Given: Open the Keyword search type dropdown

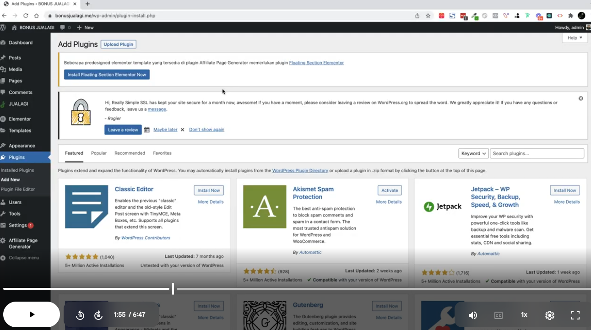Looking at the screenshot, I should [x=473, y=153].
